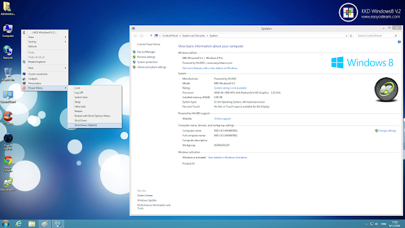The image size is (405, 228).
Task: Choose Shut Down (Hybrid) in Power Menu
Action: (95, 125)
